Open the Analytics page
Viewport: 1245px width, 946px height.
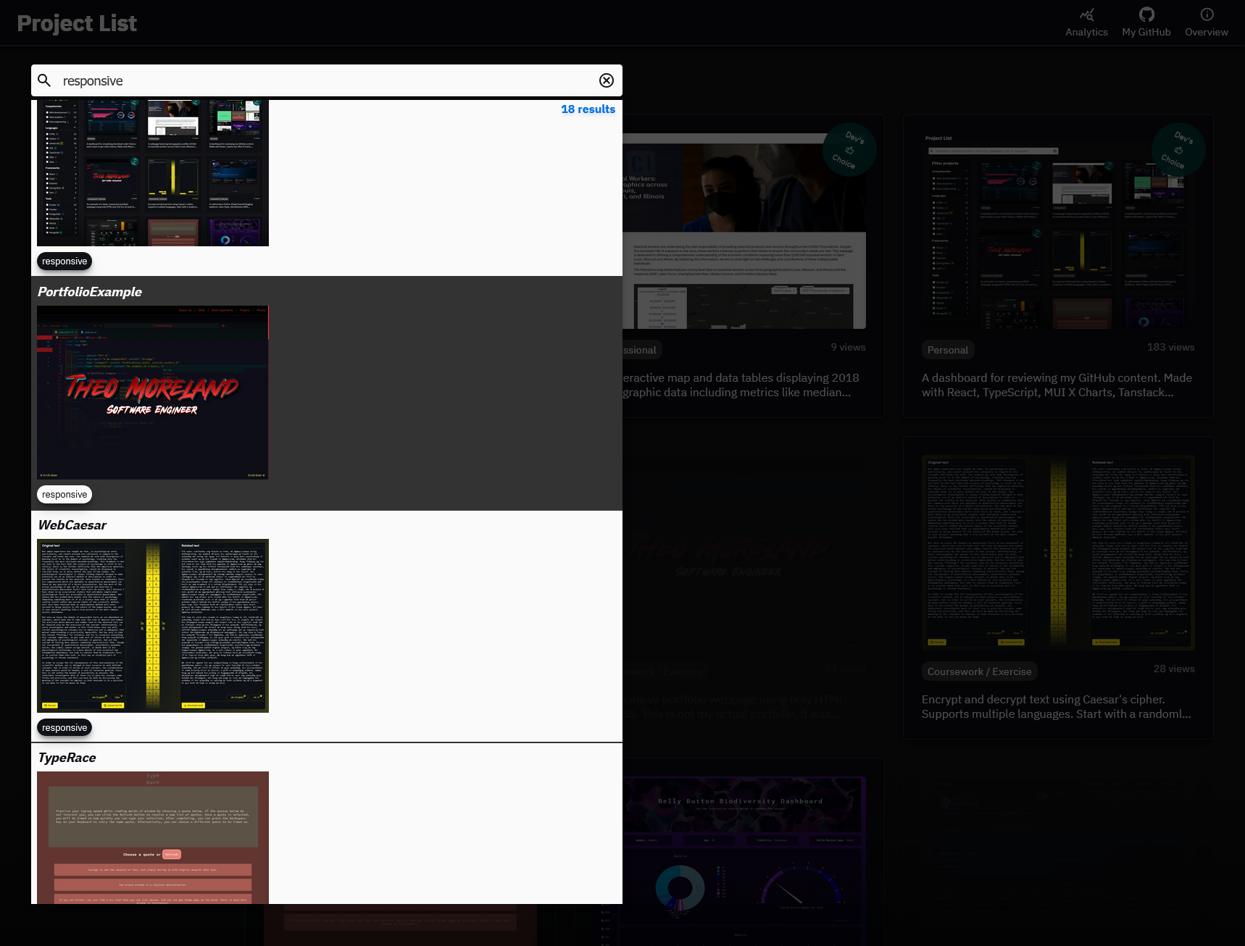click(1086, 22)
